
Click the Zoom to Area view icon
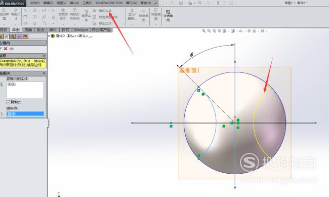coord(209,31)
